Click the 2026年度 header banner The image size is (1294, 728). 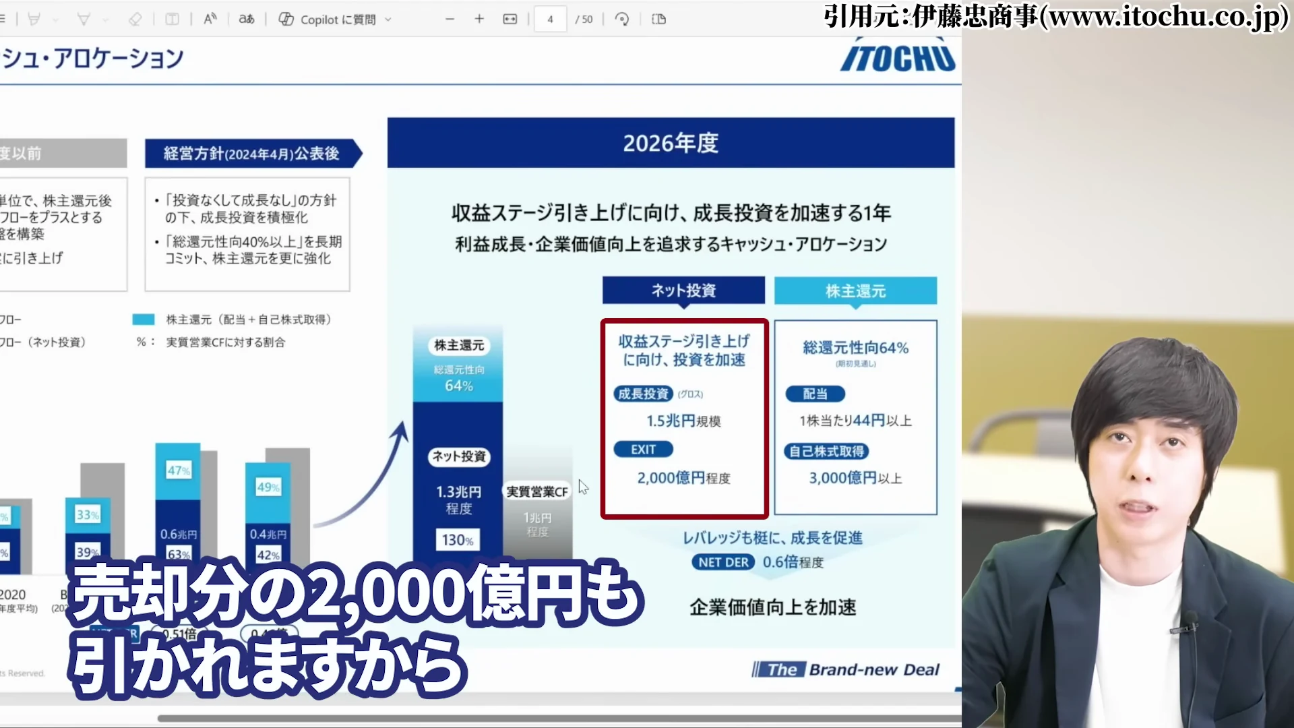(x=671, y=143)
